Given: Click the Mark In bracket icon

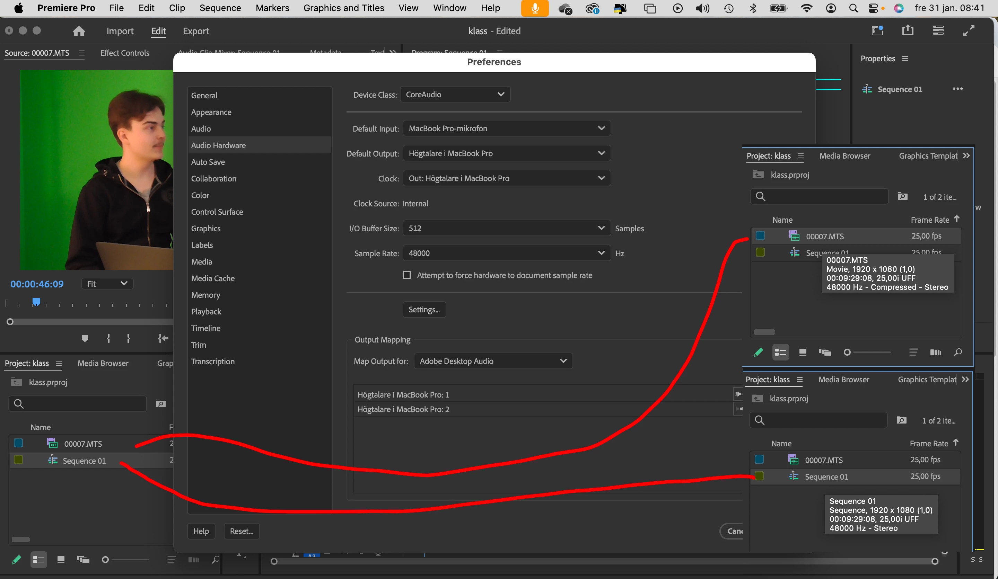Looking at the screenshot, I should click(108, 338).
